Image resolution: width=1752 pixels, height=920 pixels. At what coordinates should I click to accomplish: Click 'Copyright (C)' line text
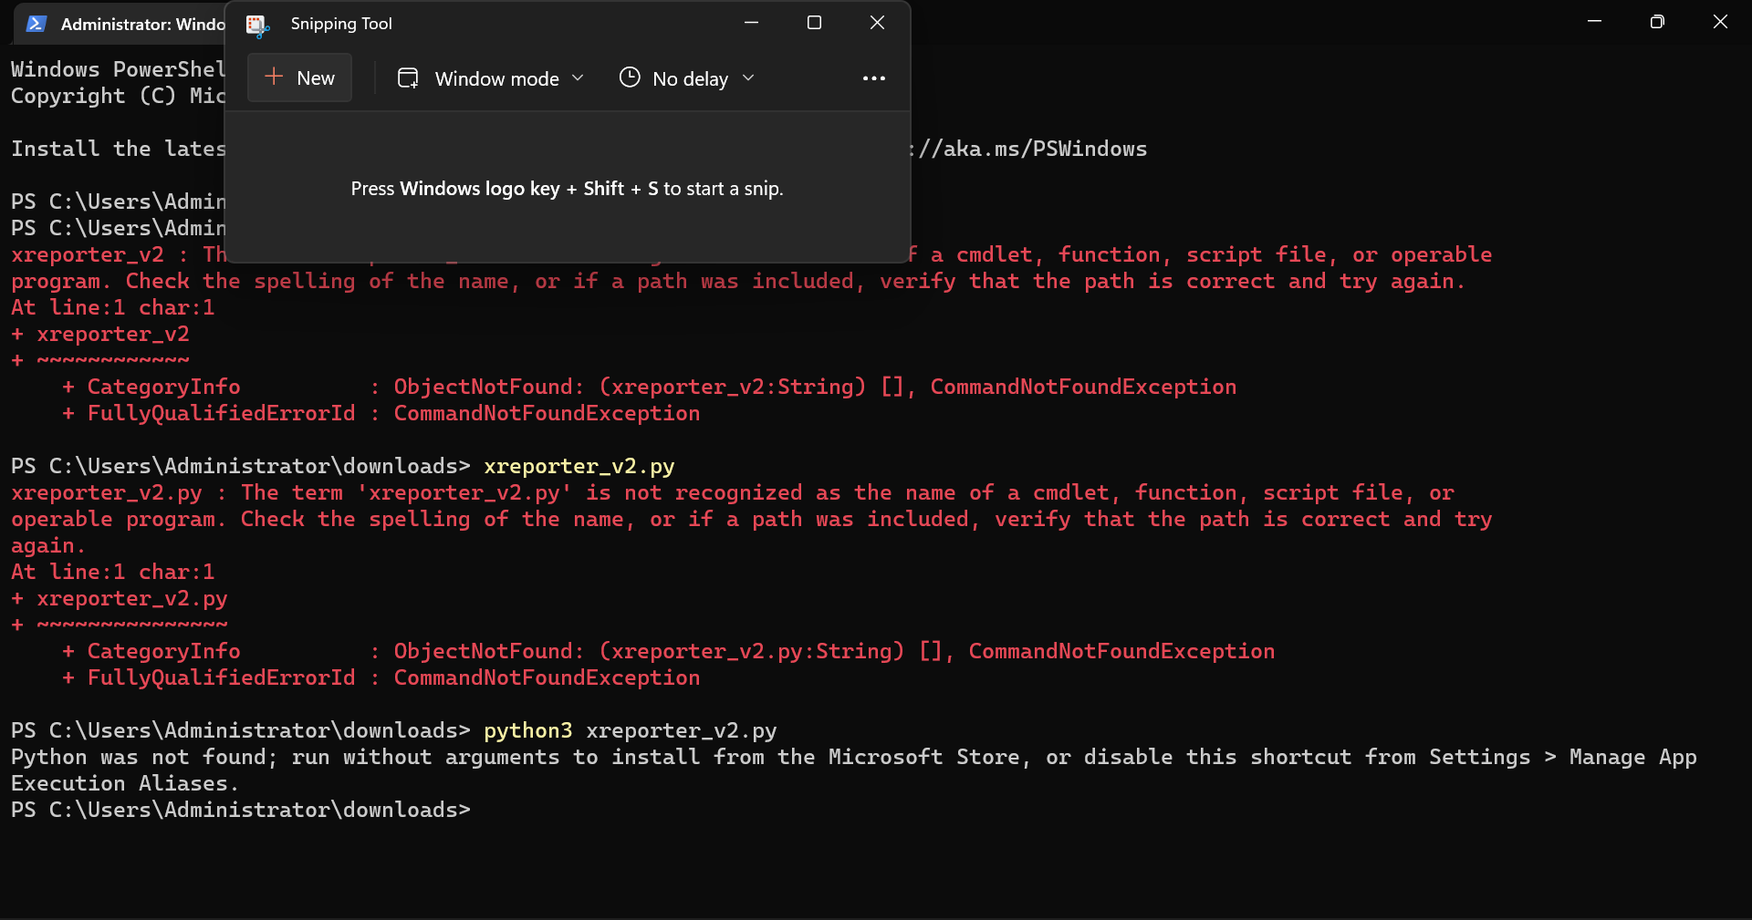tap(118, 96)
